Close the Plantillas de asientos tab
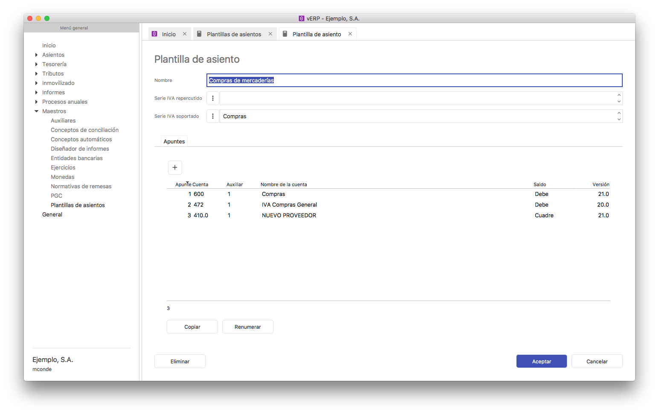 coord(270,34)
